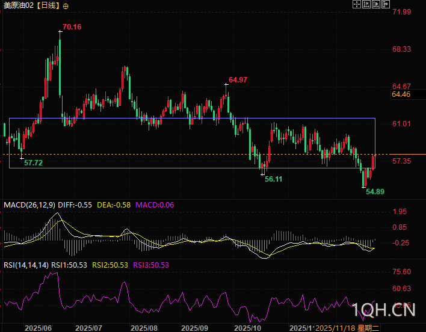This screenshot has height=332, width=426.
Task: Click the crosshair cursor icon in top toolbar
Action: click(x=357, y=5)
